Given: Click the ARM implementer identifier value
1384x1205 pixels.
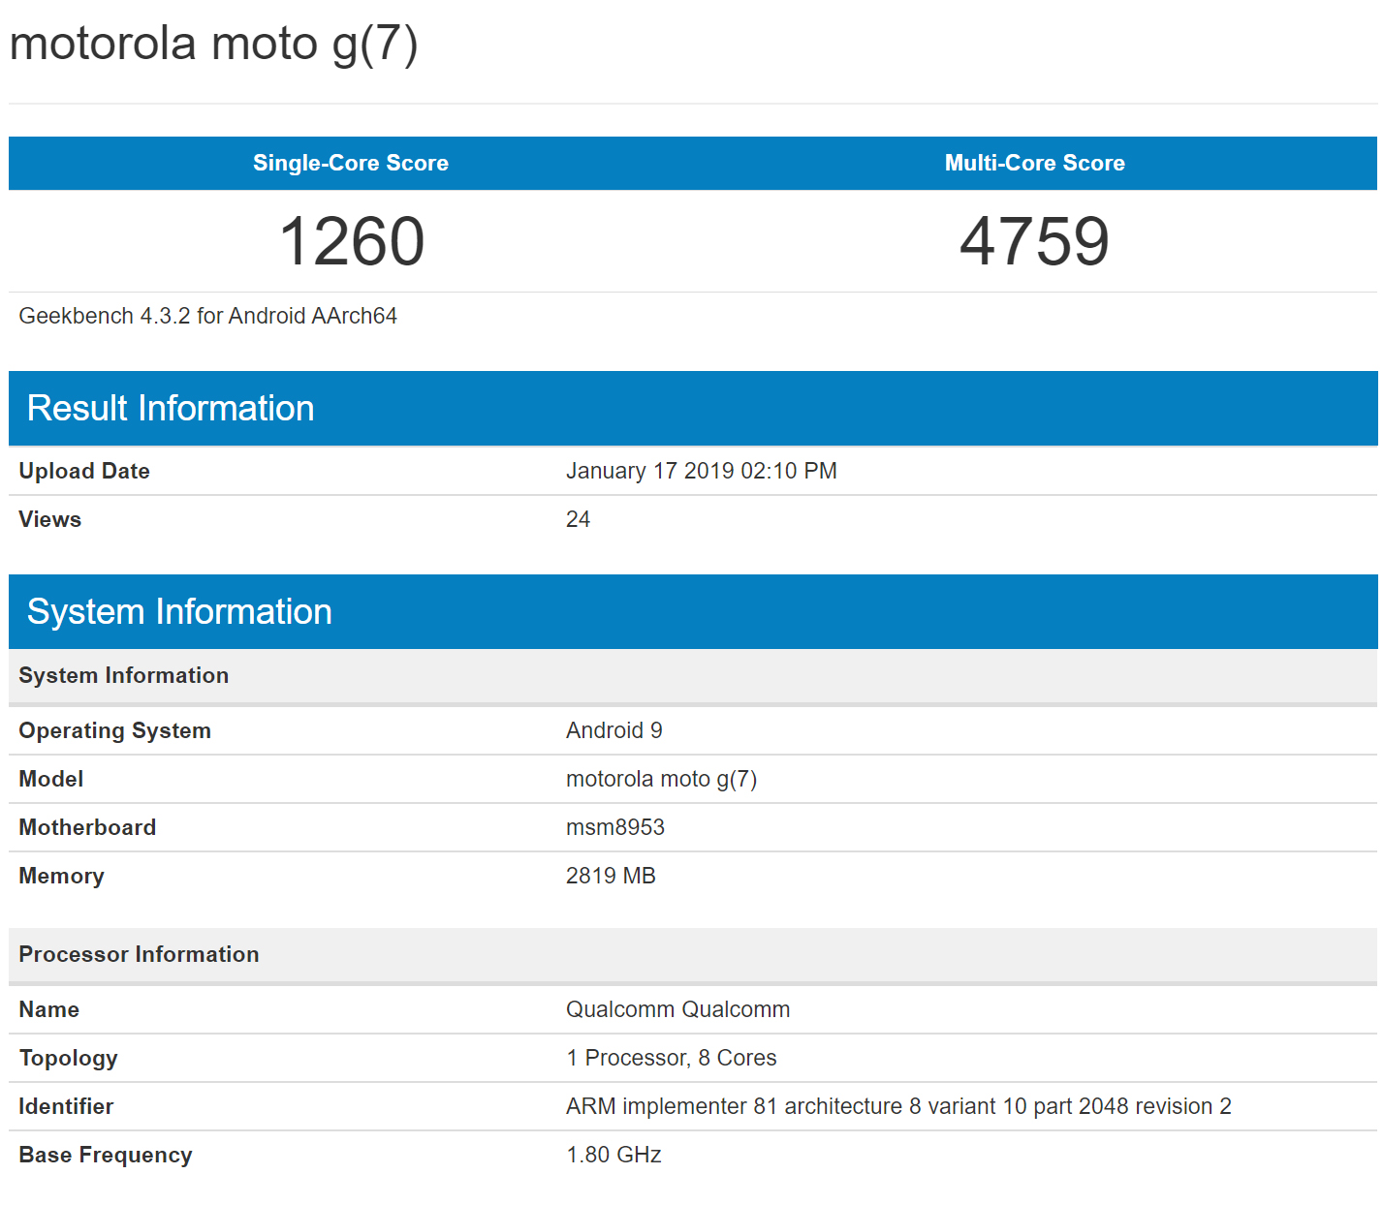Looking at the screenshot, I should tap(897, 1106).
